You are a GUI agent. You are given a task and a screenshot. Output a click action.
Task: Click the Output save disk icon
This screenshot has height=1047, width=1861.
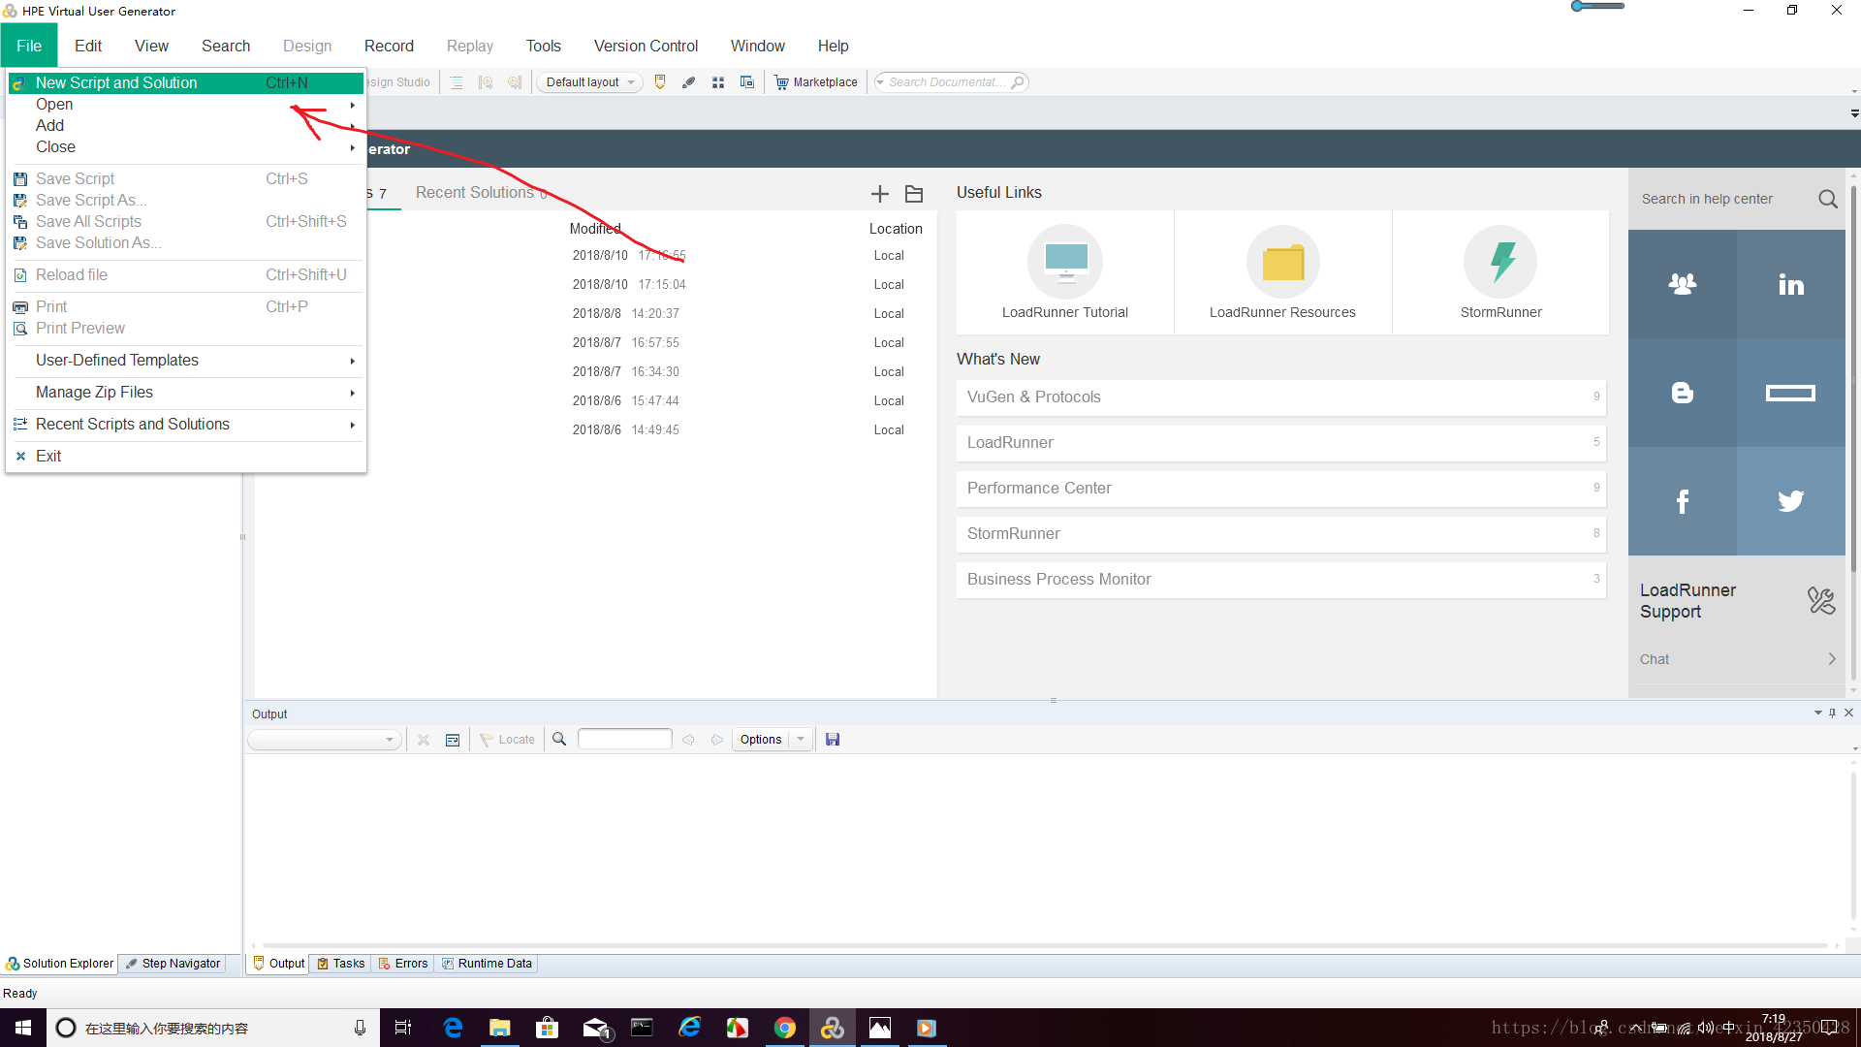pos(833,740)
